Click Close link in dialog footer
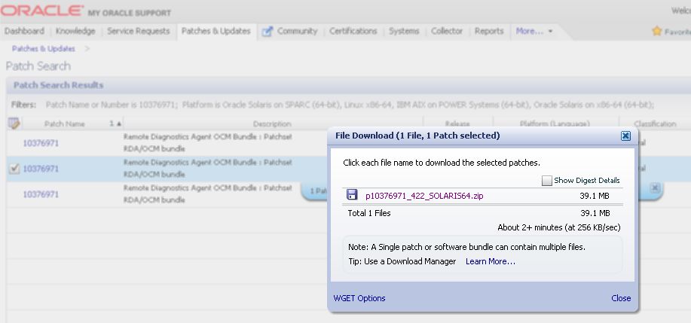This screenshot has width=691, height=323. (x=621, y=298)
